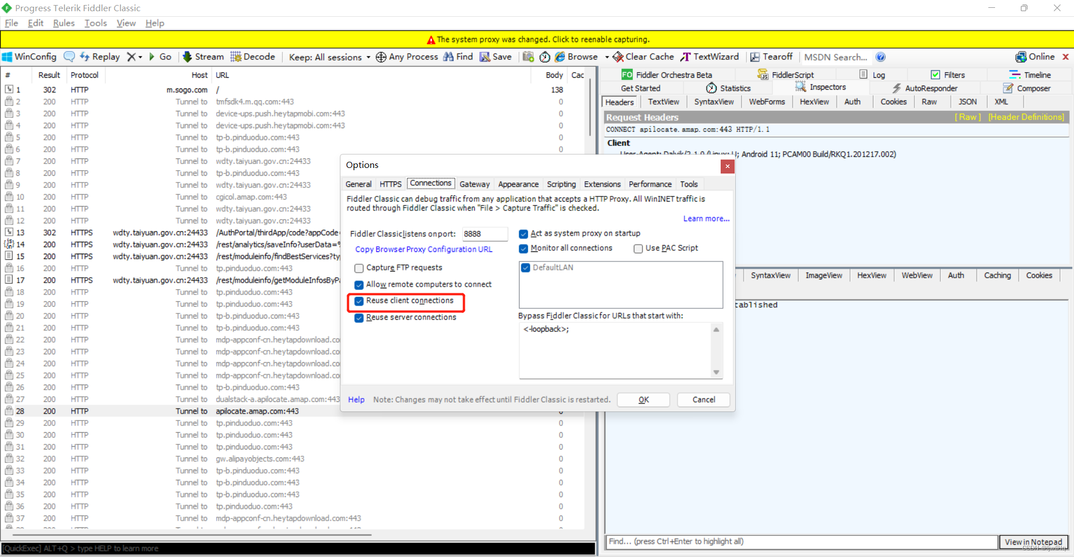1074x557 pixels.
Task: Switch to the Gateway tab in Options
Action: 474,184
